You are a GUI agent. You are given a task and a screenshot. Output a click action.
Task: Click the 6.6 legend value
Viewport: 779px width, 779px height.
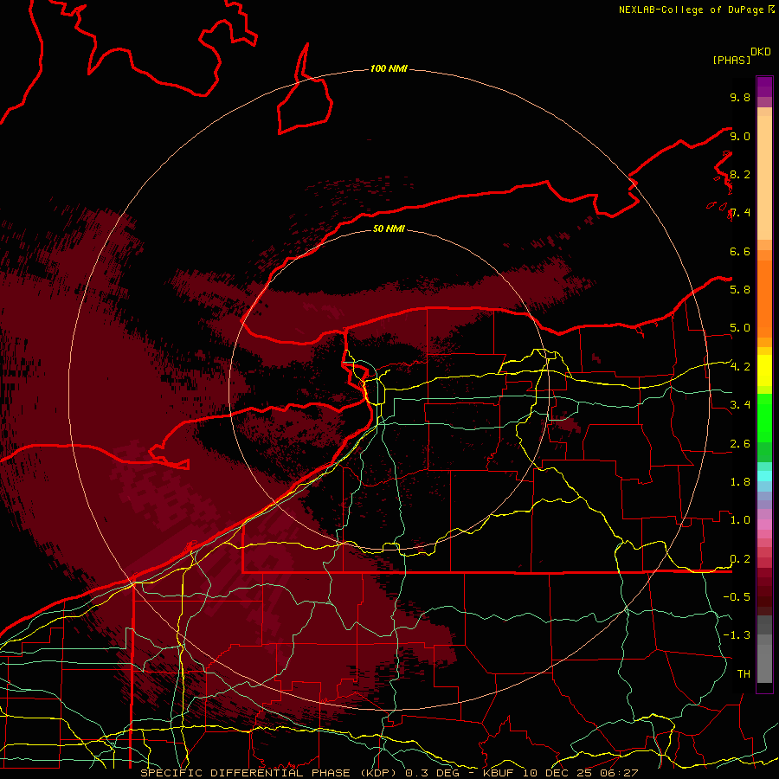coord(740,251)
